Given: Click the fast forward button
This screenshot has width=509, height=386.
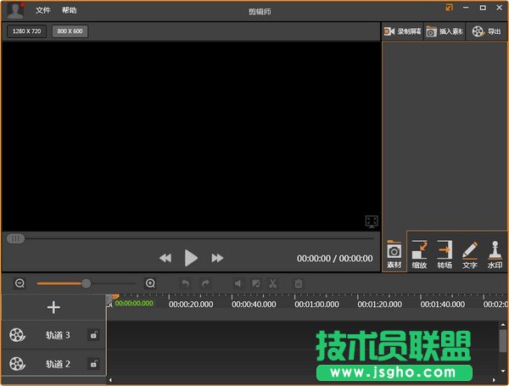Looking at the screenshot, I should (x=217, y=258).
